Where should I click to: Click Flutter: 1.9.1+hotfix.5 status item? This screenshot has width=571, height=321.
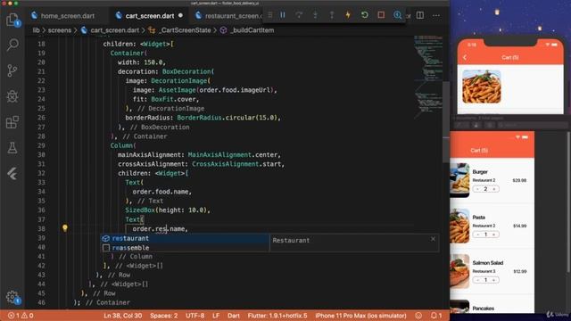(277, 316)
